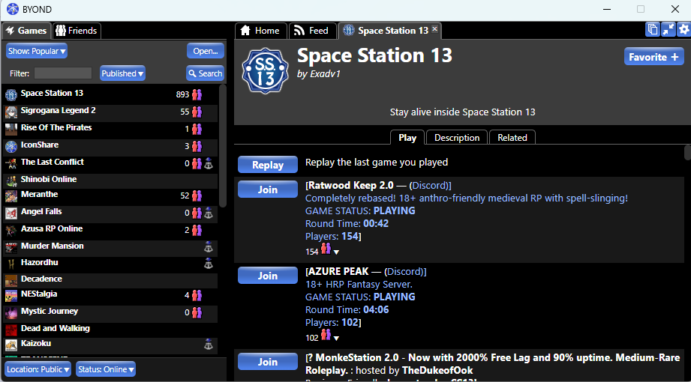The image size is (691, 382).
Task: Click the Replay button
Action: coord(268,165)
